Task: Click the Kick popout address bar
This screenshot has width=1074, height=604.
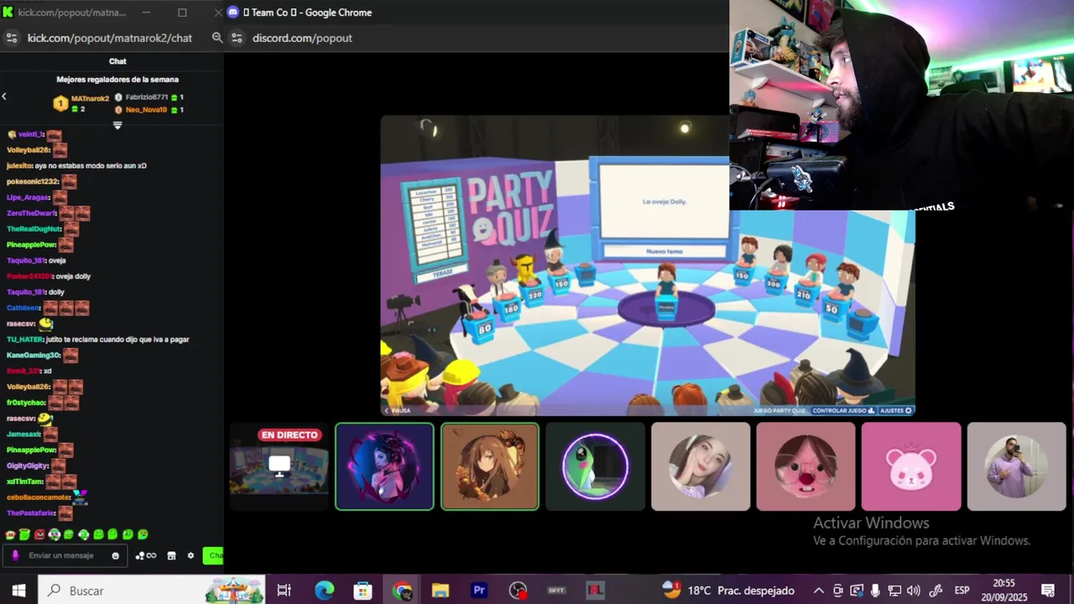Action: click(x=110, y=38)
